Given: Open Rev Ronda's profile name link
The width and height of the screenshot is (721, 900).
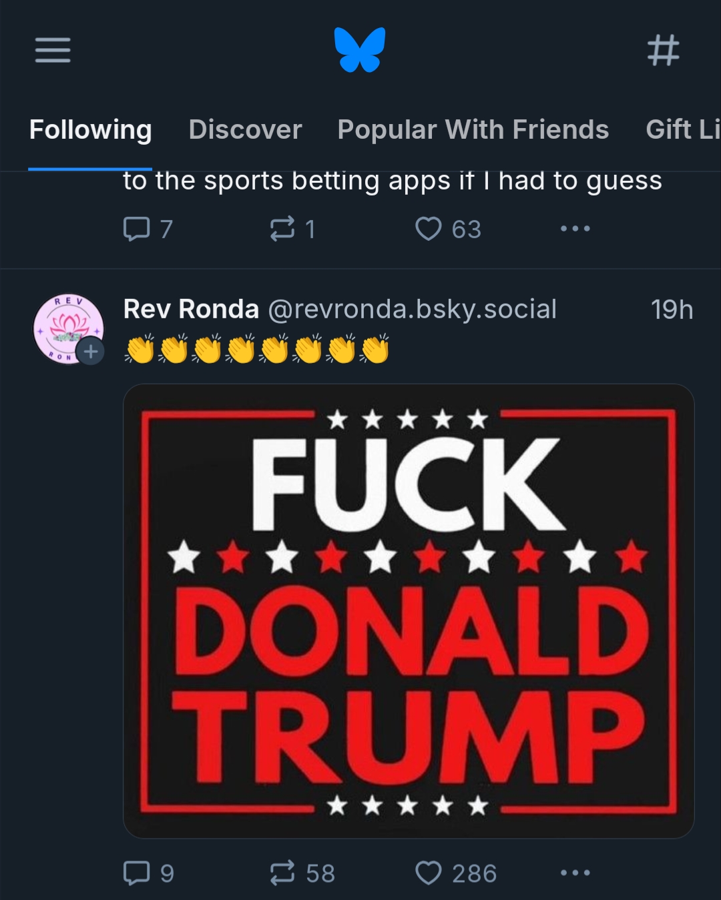Looking at the screenshot, I should coord(191,309).
